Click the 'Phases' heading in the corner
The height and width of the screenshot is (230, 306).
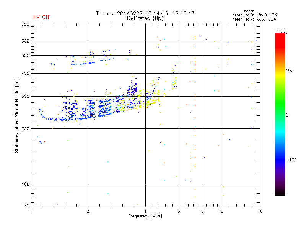247,11
